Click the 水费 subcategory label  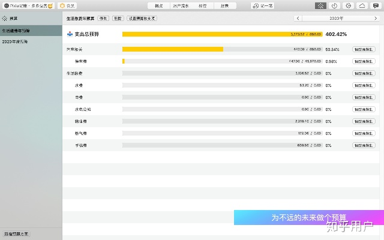tap(79, 85)
